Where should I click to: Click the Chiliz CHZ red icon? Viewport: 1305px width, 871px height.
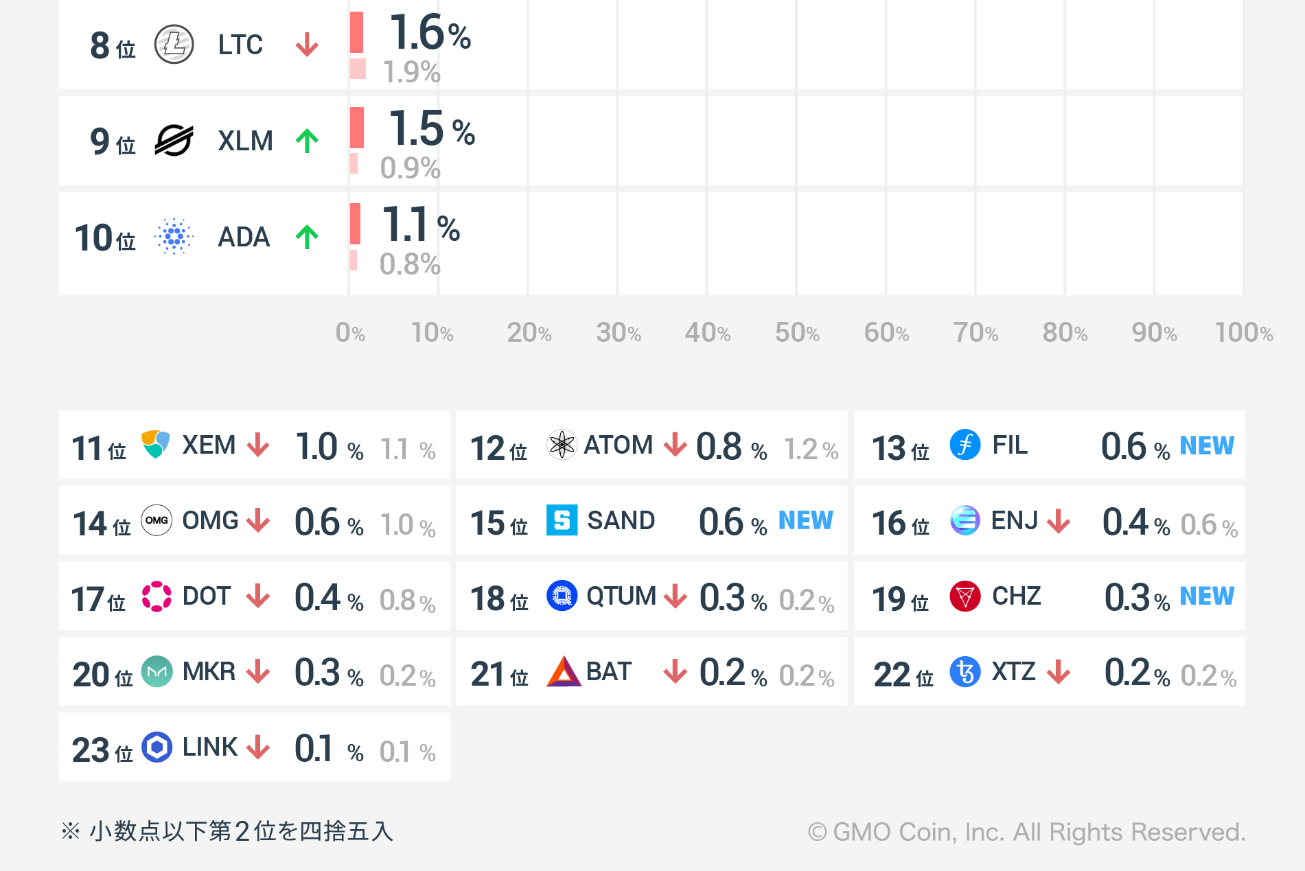[965, 596]
